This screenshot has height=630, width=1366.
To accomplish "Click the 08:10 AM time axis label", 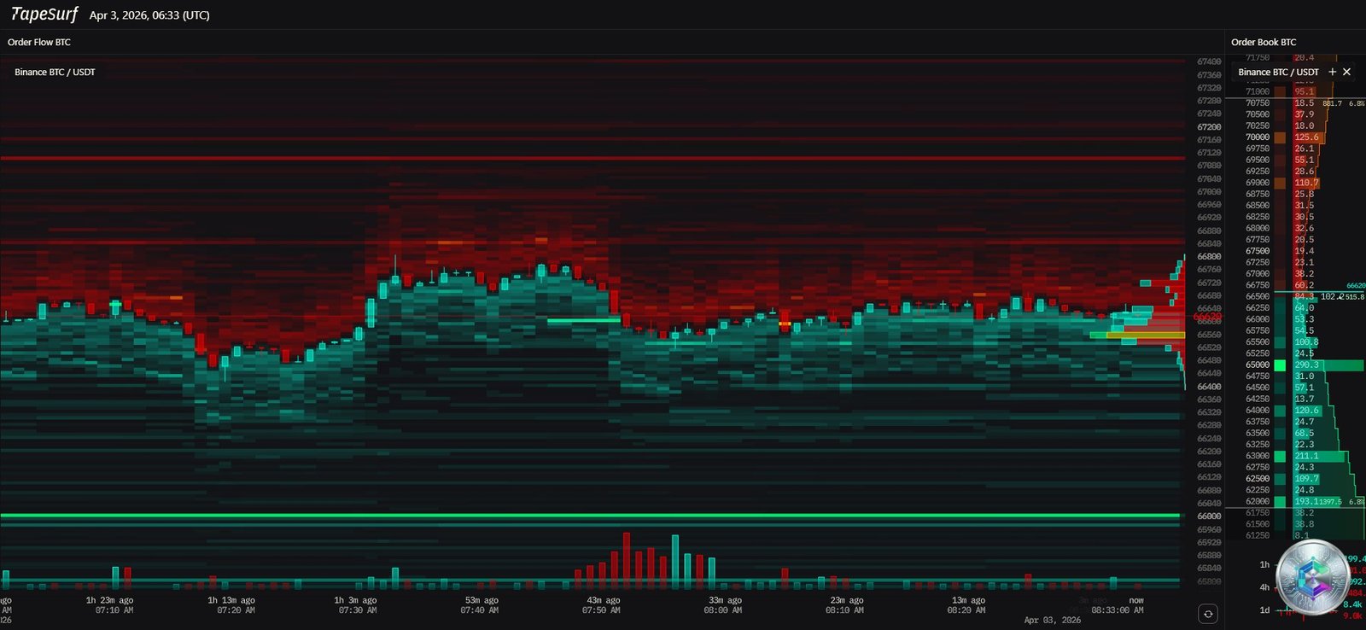I will tap(844, 610).
